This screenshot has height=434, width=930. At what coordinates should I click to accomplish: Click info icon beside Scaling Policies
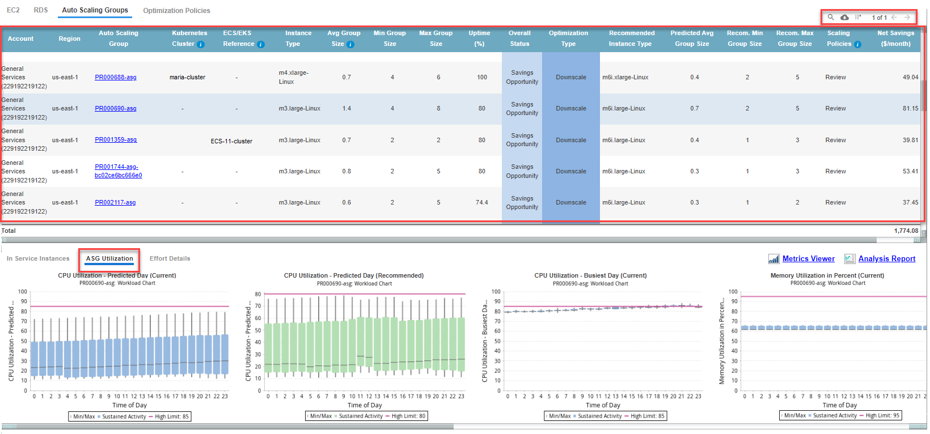(857, 44)
